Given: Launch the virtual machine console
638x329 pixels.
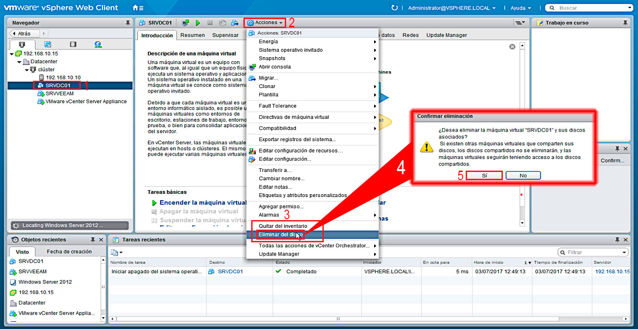Looking at the screenshot, I should point(185,23).
